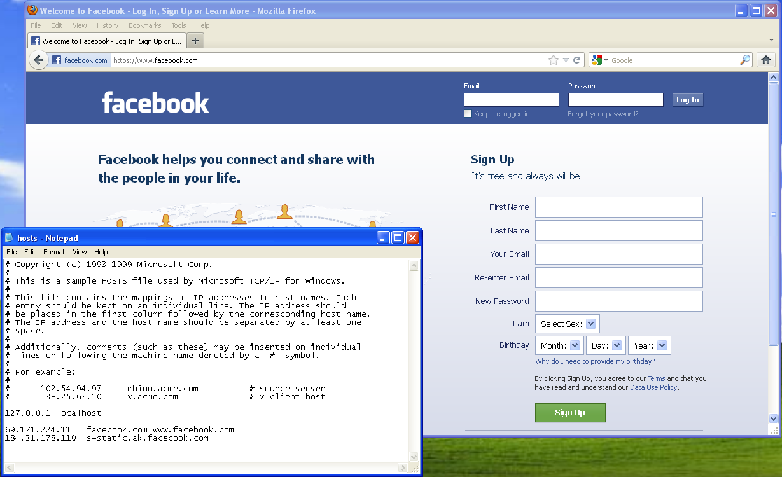The height and width of the screenshot is (477, 782).
Task: Expand the Select Sex dropdown
Action: (x=567, y=324)
